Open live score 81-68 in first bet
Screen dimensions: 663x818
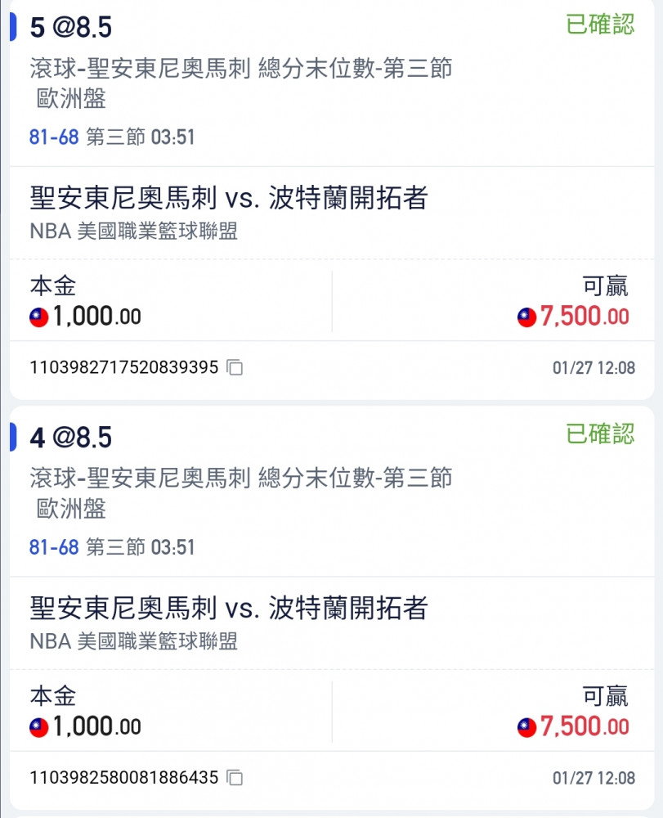pyautogui.click(x=54, y=137)
